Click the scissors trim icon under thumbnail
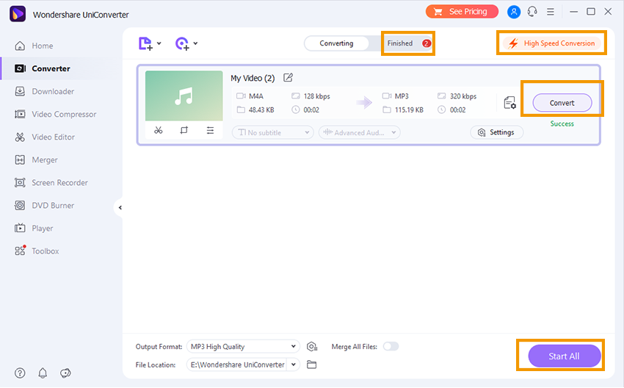This screenshot has height=388, width=624. click(x=158, y=131)
